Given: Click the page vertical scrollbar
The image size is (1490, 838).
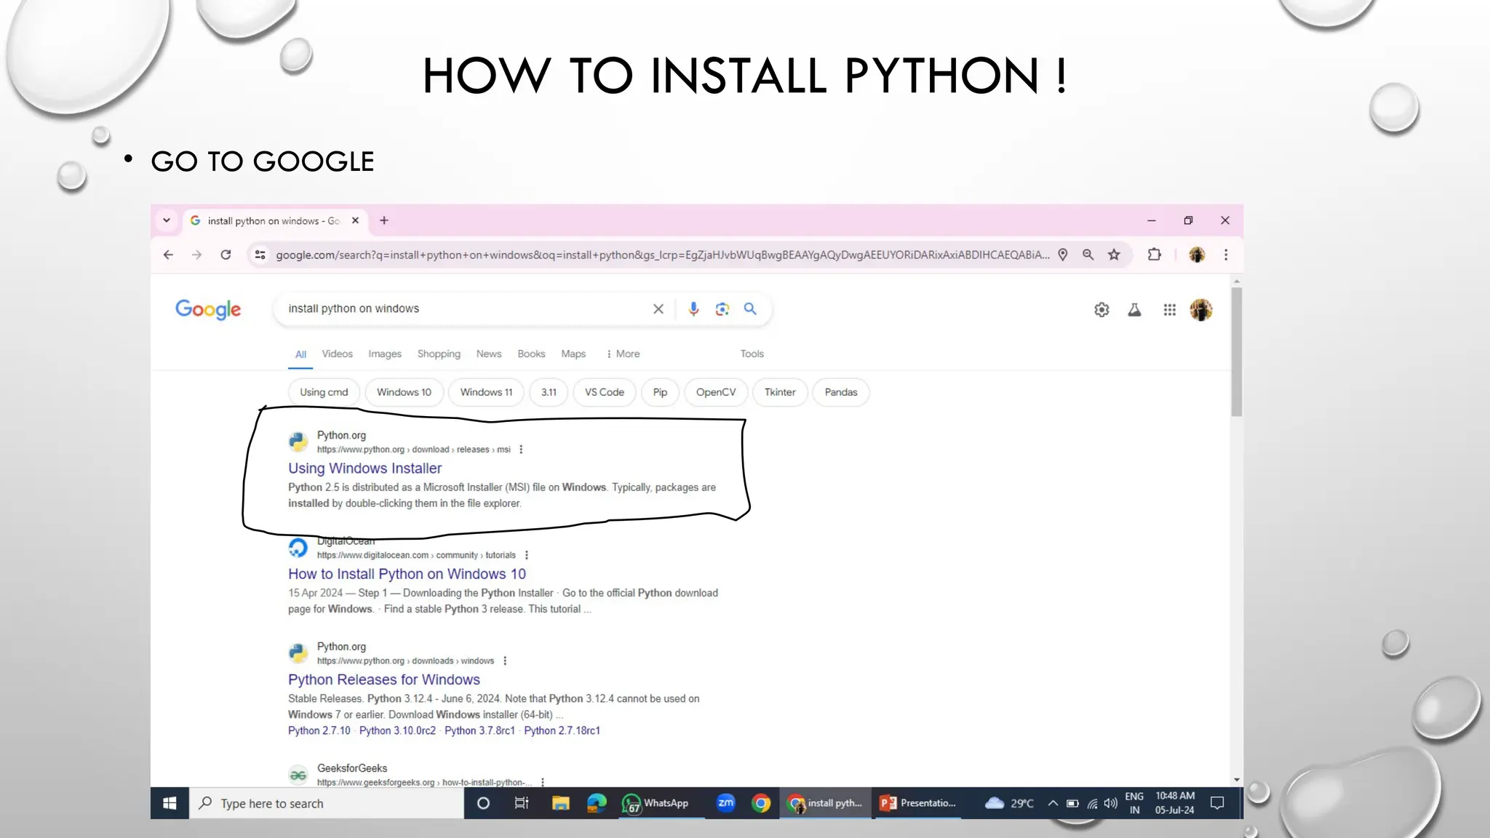Looking at the screenshot, I should [x=1236, y=353].
